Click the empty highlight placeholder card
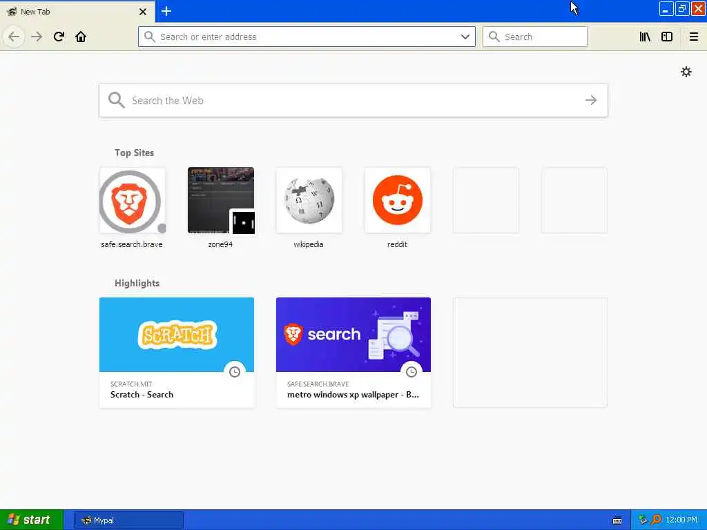The height and width of the screenshot is (530, 707). tap(530, 353)
